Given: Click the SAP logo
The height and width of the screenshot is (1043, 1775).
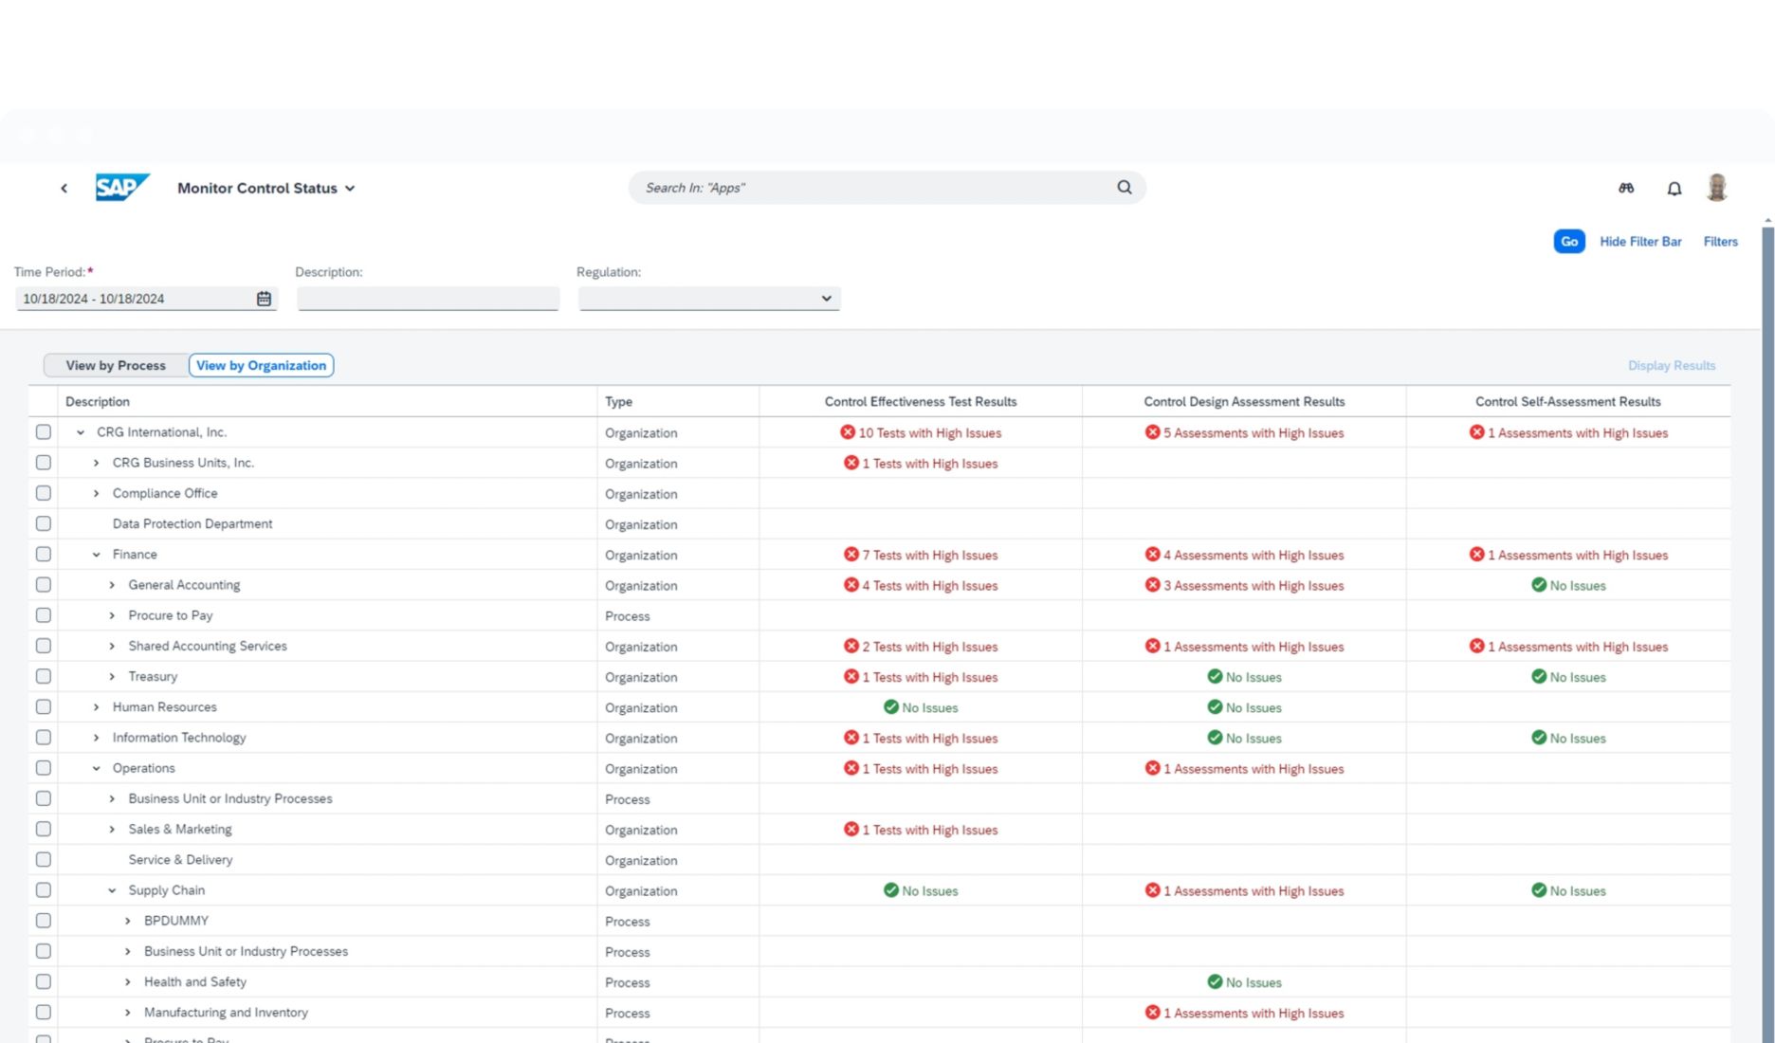Looking at the screenshot, I should [122, 187].
